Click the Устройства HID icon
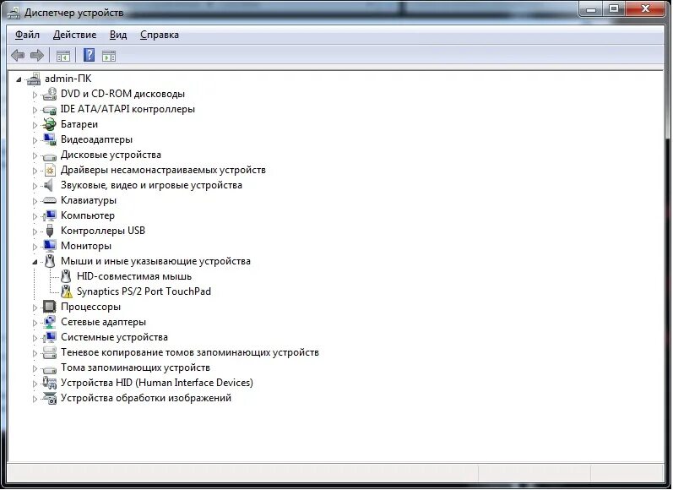The width and height of the screenshot is (673, 490). [x=50, y=383]
